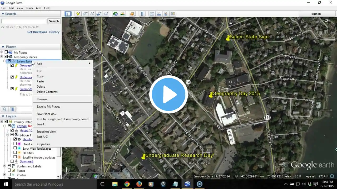Open the planet switcher (Saturn) icon
This screenshot has width=337, height=189.
(132, 14)
